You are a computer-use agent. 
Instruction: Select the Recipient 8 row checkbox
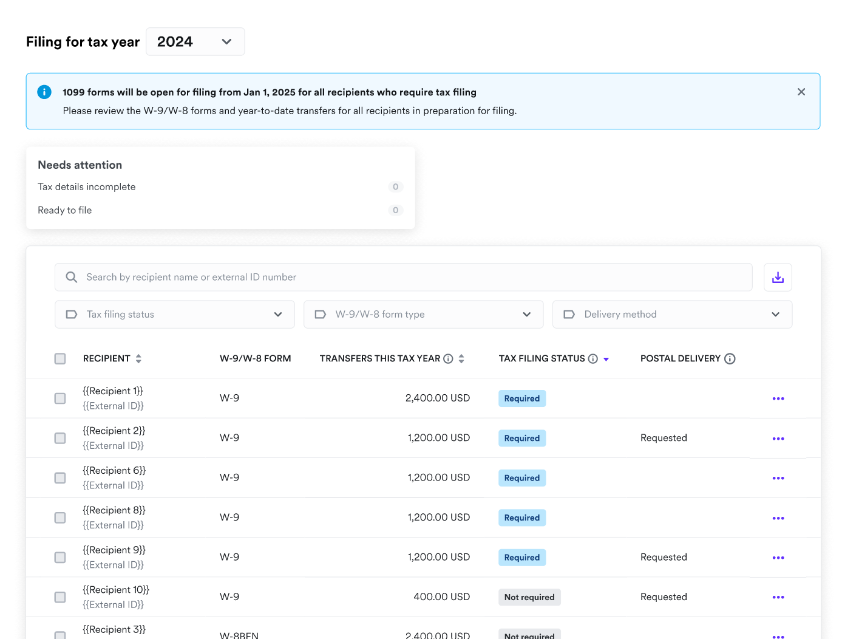[x=60, y=518]
